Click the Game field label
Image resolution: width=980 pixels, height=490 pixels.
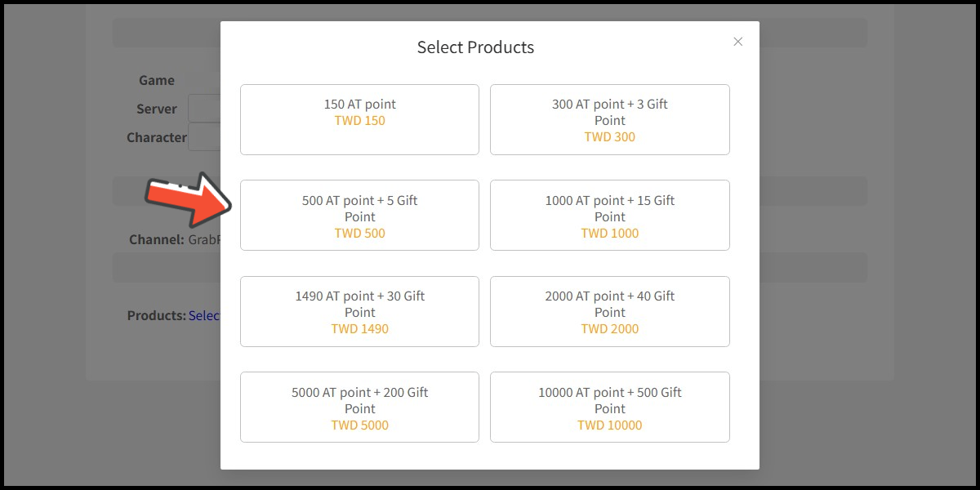(x=157, y=80)
